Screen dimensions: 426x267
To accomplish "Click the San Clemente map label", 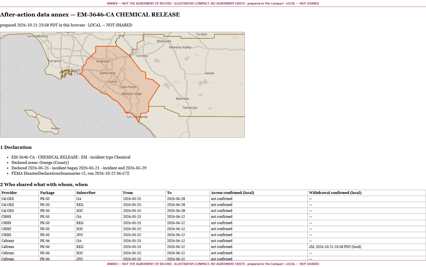I will [137, 117].
